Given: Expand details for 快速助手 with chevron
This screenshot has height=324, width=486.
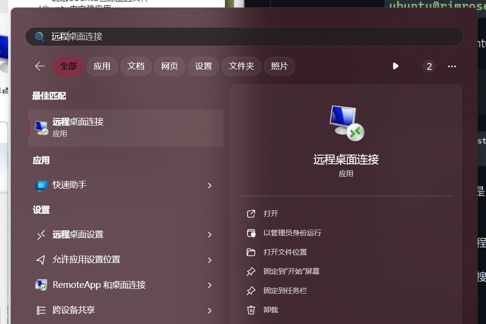Looking at the screenshot, I should (x=210, y=185).
